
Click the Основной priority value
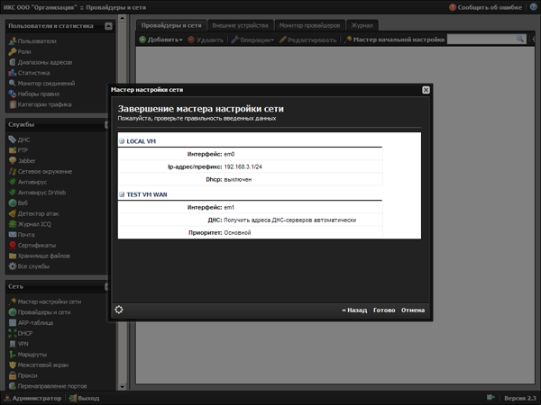237,233
